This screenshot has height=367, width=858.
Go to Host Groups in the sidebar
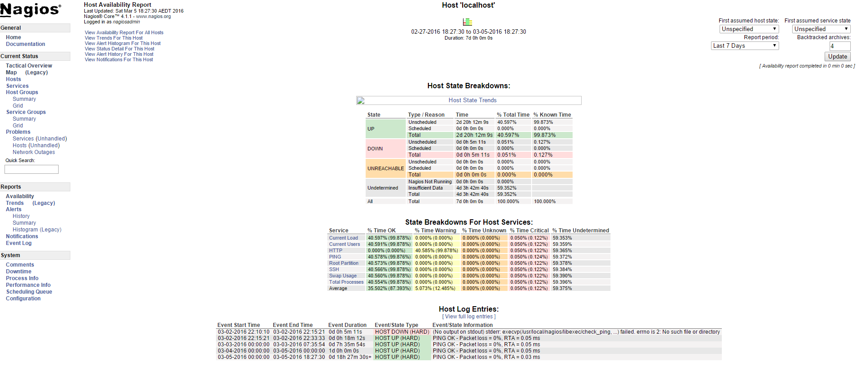click(22, 92)
